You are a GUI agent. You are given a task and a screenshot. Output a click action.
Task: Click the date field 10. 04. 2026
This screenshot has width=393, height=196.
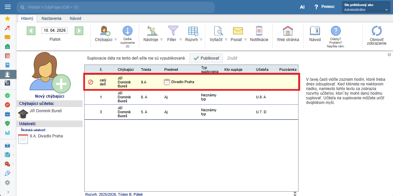(x=55, y=30)
